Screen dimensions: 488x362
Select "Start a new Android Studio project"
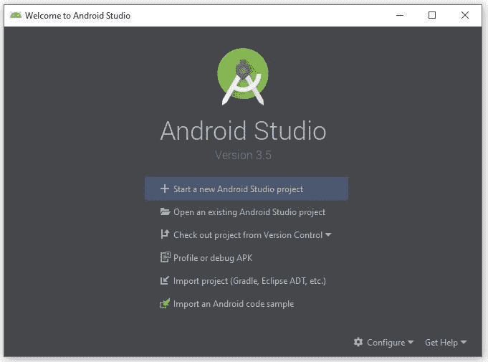tap(238, 189)
